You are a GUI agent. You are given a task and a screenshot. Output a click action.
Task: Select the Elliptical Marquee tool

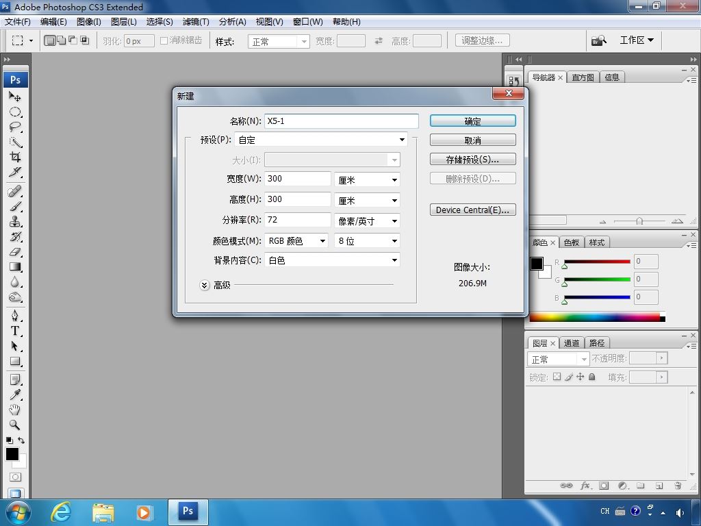pos(15,112)
